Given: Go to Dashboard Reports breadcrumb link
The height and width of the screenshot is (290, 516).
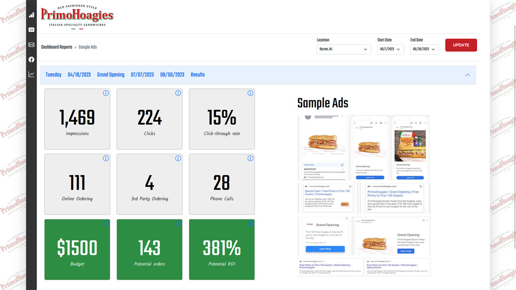Looking at the screenshot, I should [56, 47].
